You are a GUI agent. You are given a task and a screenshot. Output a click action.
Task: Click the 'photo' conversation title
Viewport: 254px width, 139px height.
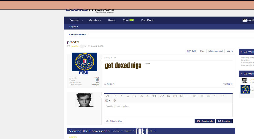73,42
